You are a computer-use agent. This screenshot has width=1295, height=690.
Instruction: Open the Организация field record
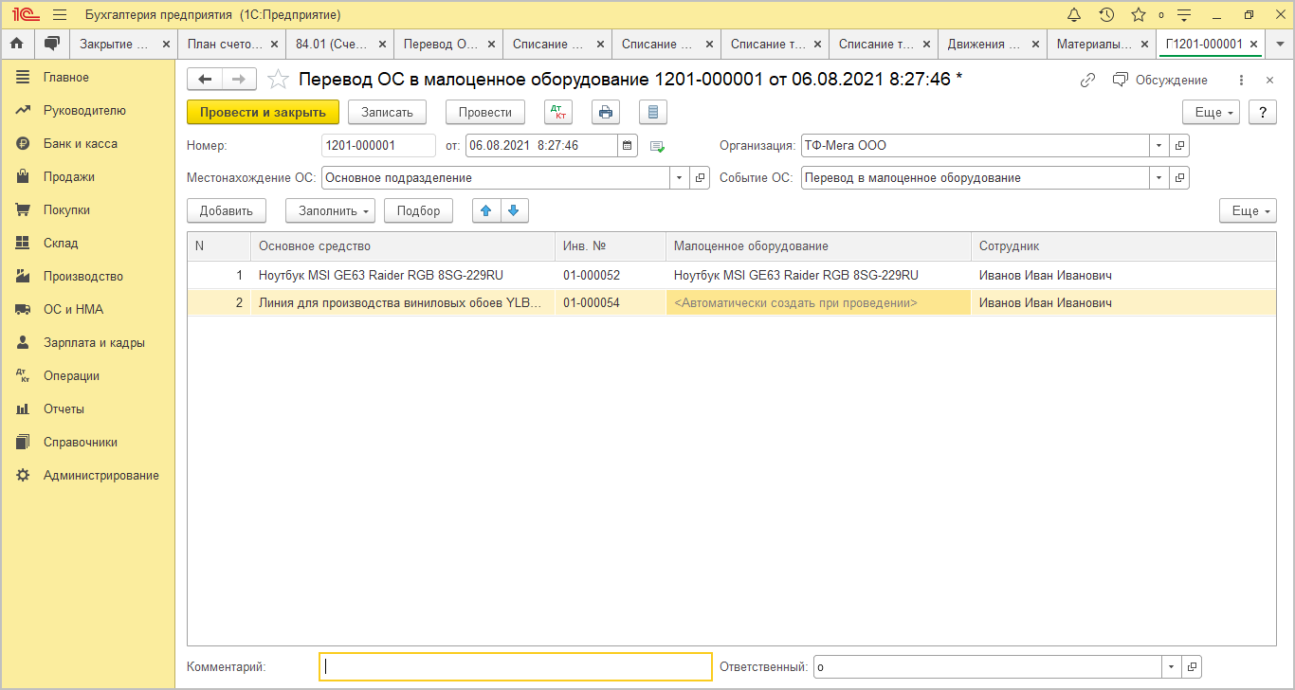coord(1179,145)
